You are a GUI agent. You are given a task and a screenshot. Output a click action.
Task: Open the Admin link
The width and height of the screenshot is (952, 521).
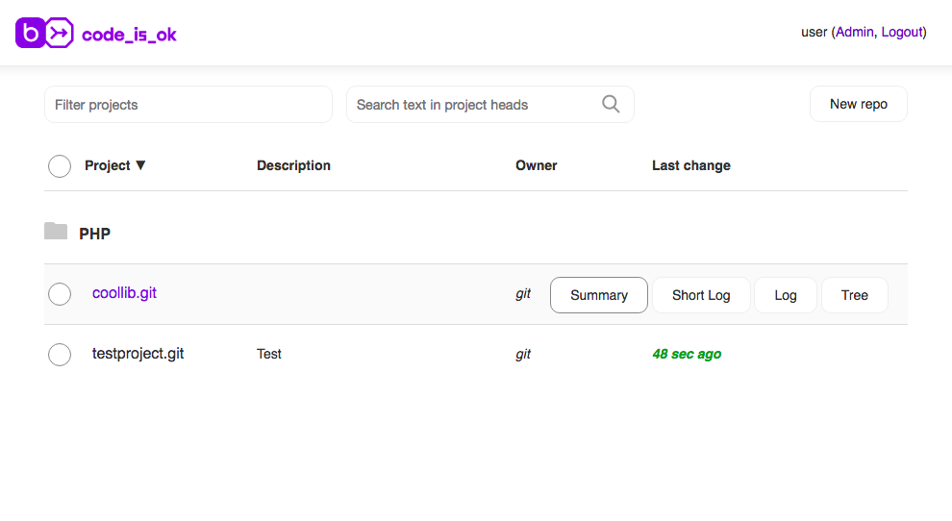pyautogui.click(x=854, y=32)
